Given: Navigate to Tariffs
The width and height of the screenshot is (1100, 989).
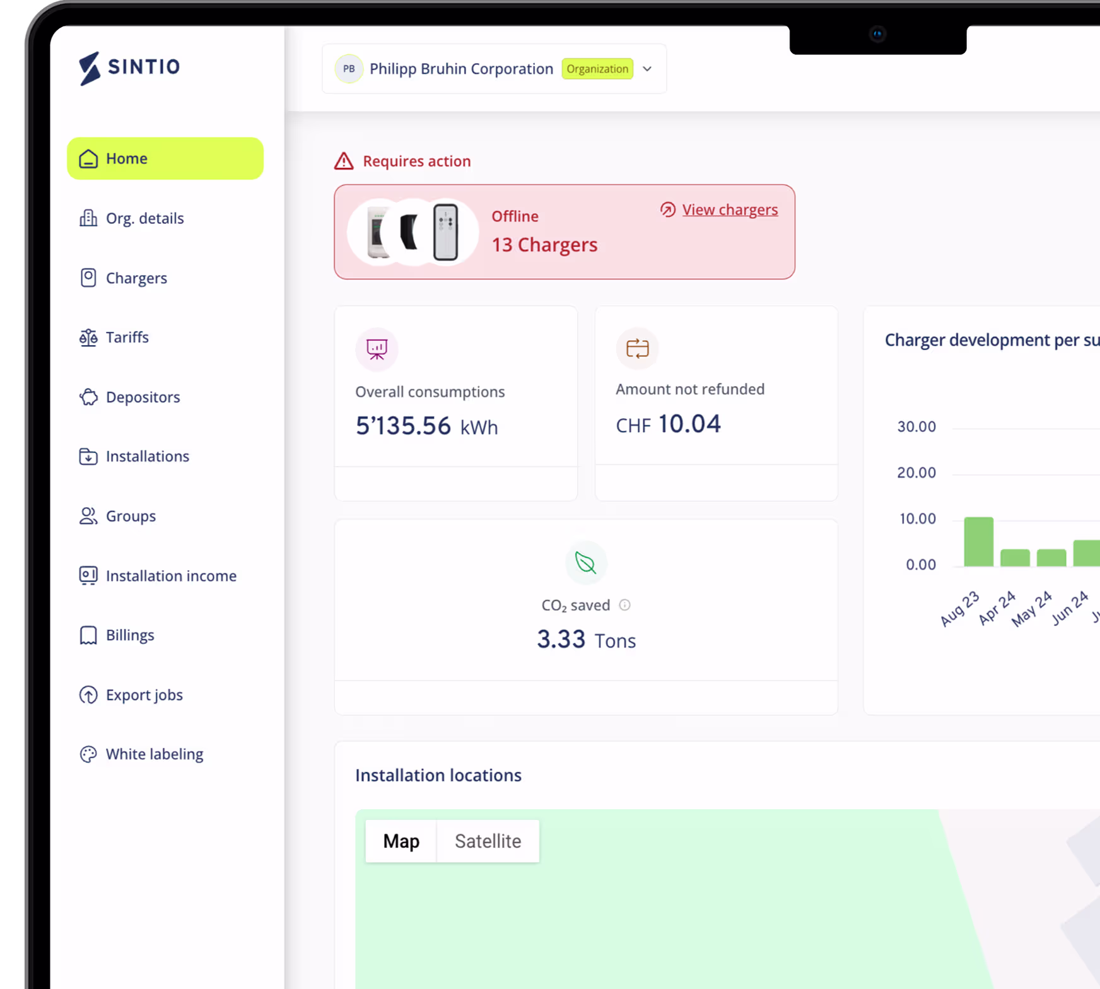Looking at the screenshot, I should (165, 337).
